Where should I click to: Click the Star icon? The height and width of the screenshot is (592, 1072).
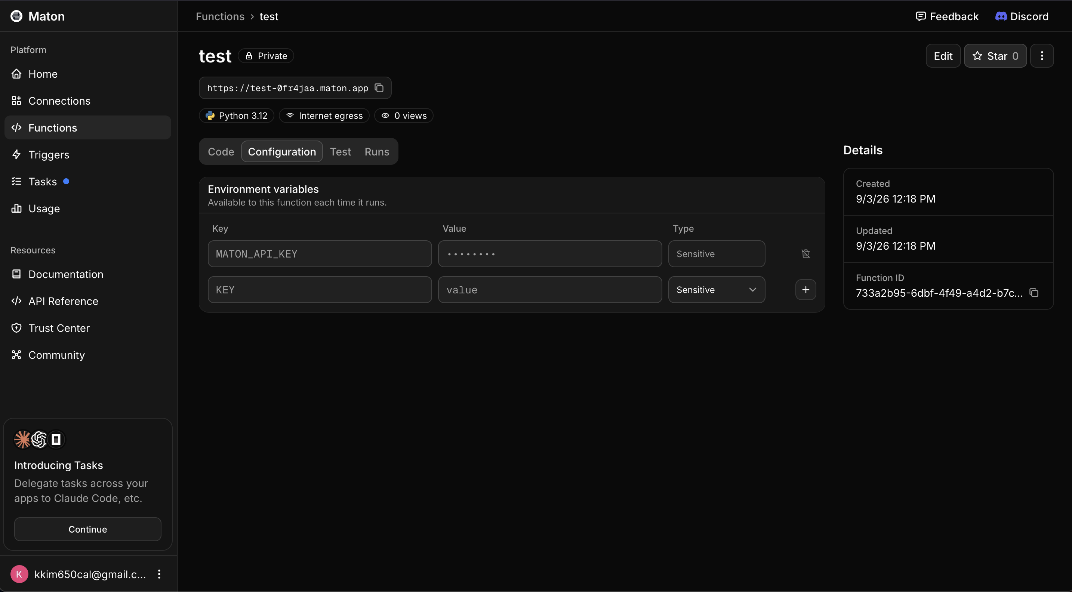(x=977, y=56)
